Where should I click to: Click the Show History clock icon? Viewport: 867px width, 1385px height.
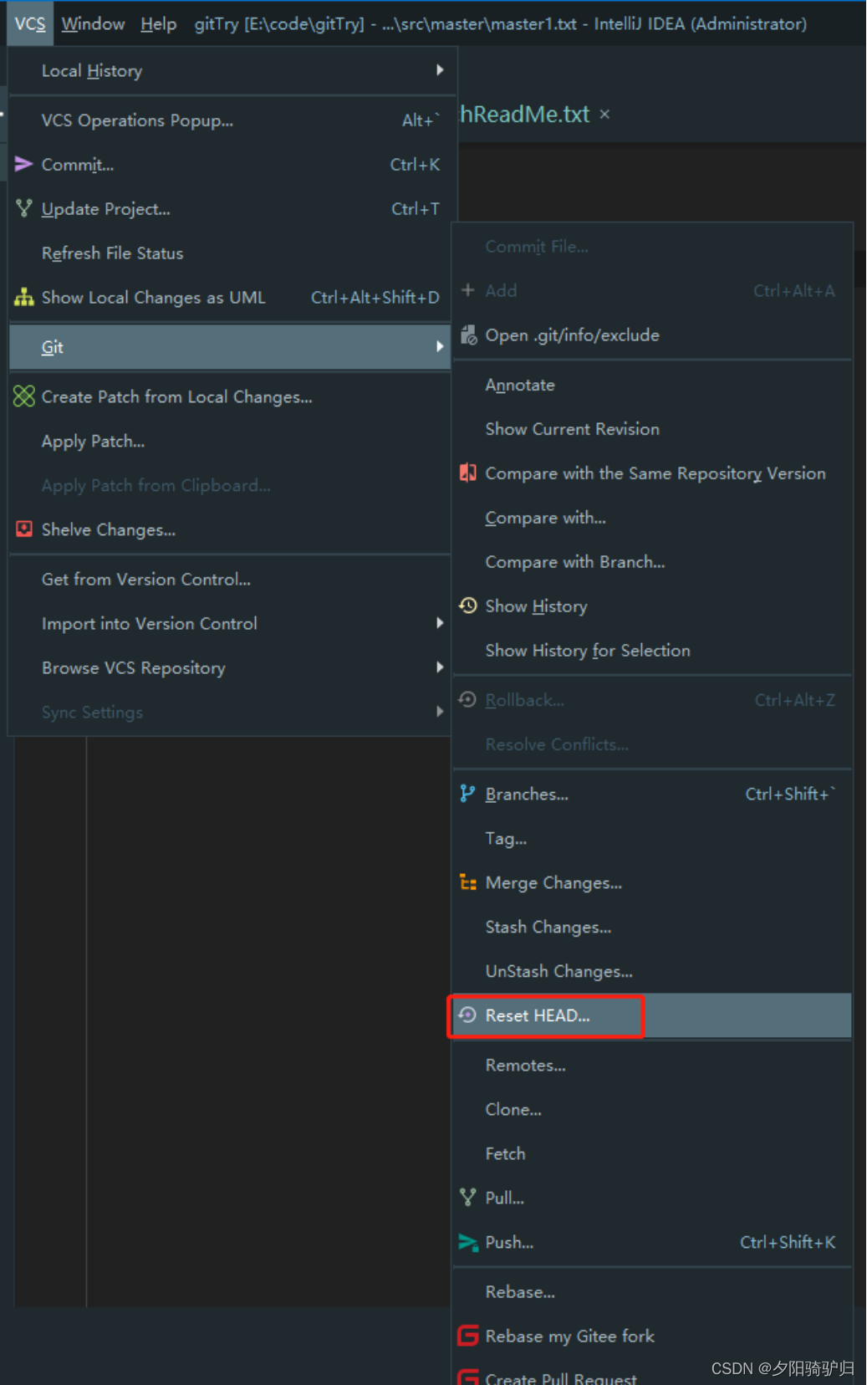pos(468,605)
